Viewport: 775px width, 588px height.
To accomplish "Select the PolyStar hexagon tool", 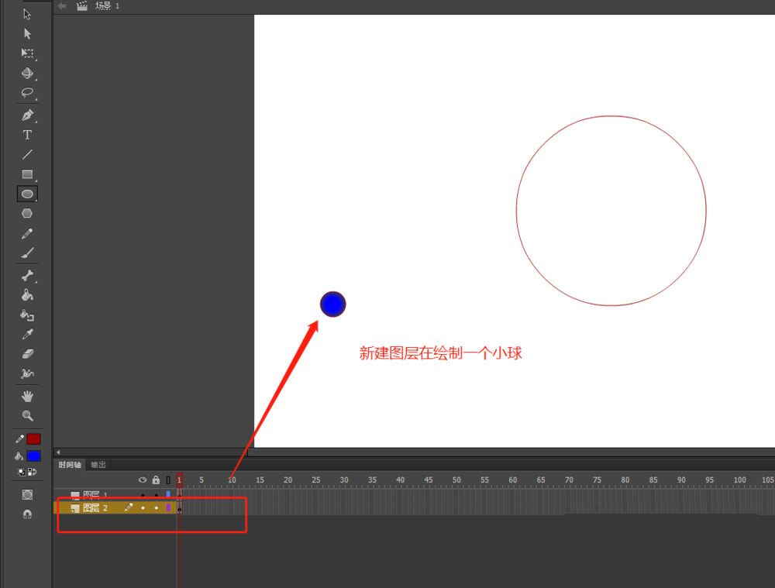I will [x=27, y=214].
